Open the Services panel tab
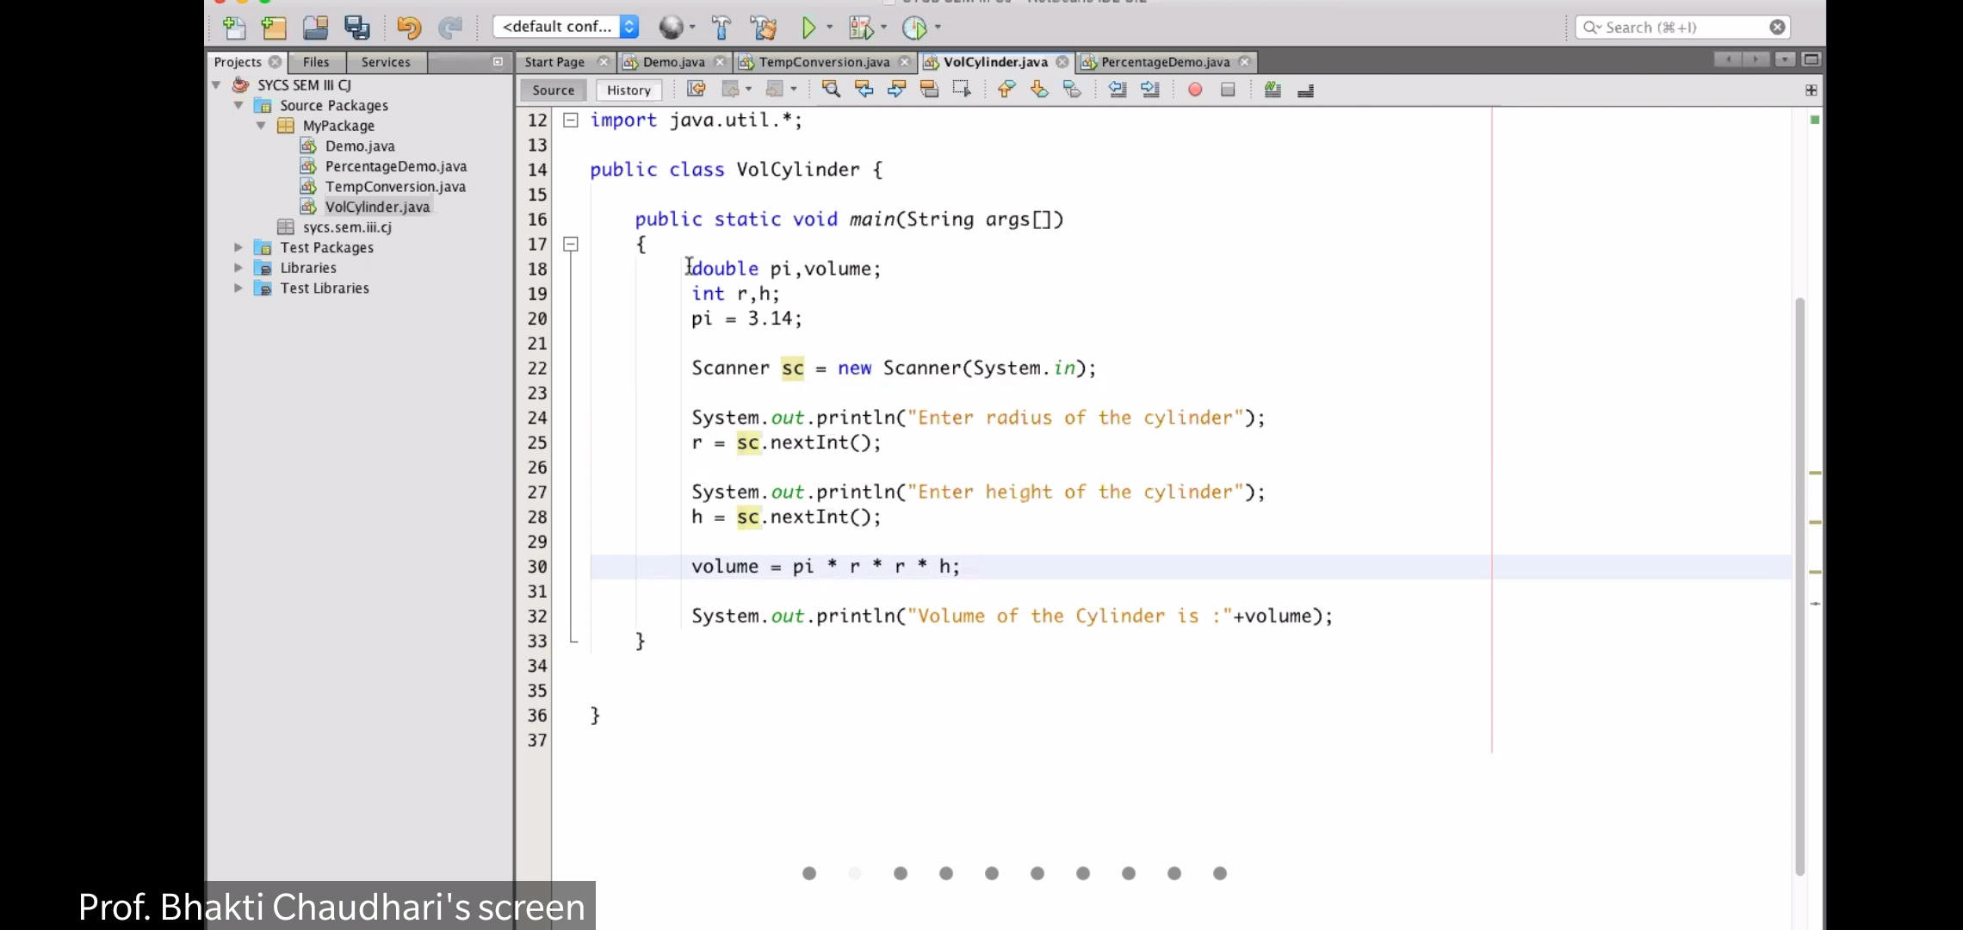 point(385,62)
